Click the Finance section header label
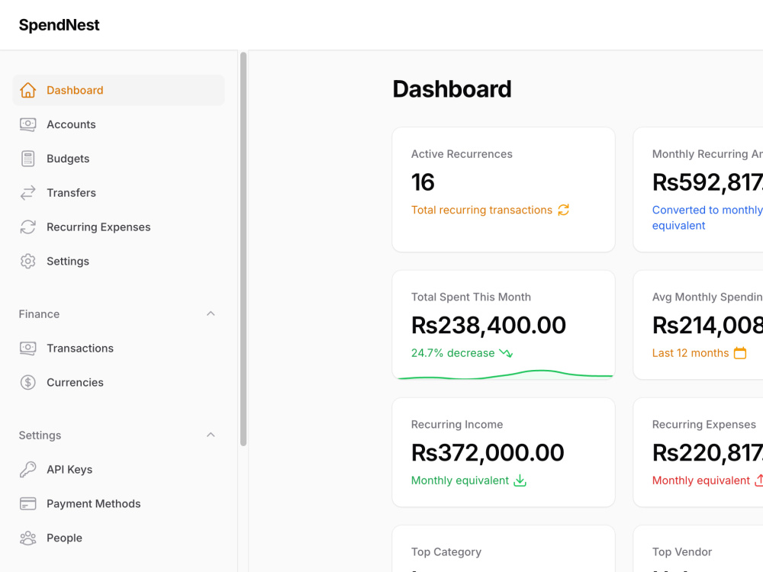The image size is (763, 572). tap(39, 314)
